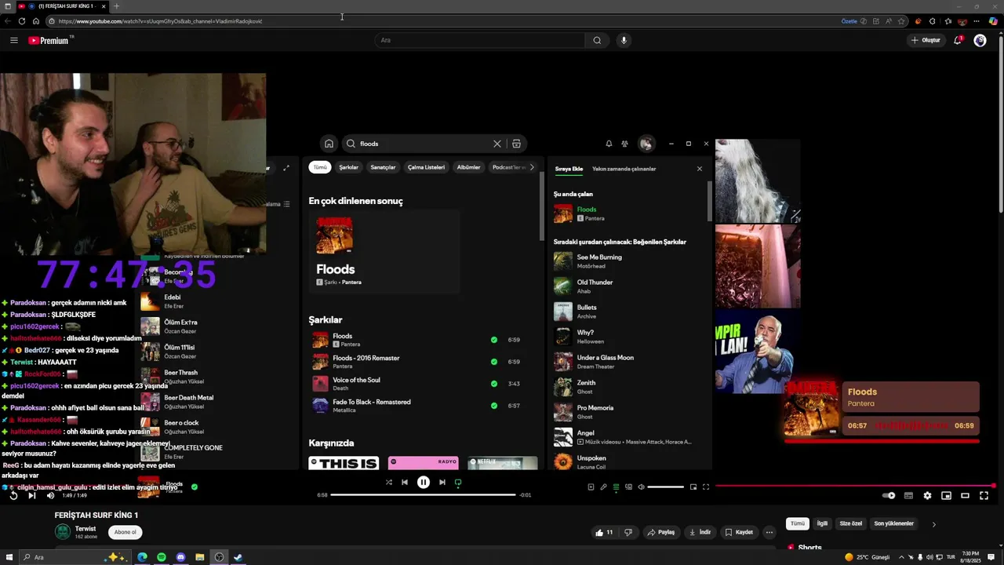Image resolution: width=1004 pixels, height=565 pixels.
Task: Dislike the video
Action: [627, 532]
